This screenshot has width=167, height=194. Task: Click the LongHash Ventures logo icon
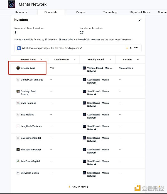18,126
